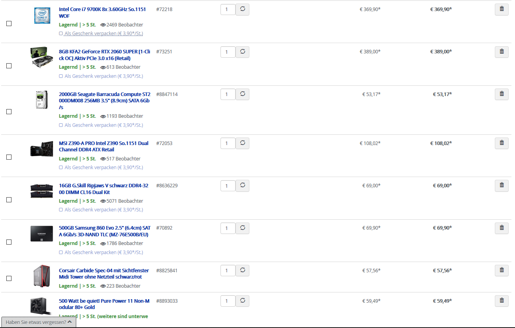Delete the Corsair Carbide Spec-04 case

click(x=502, y=270)
